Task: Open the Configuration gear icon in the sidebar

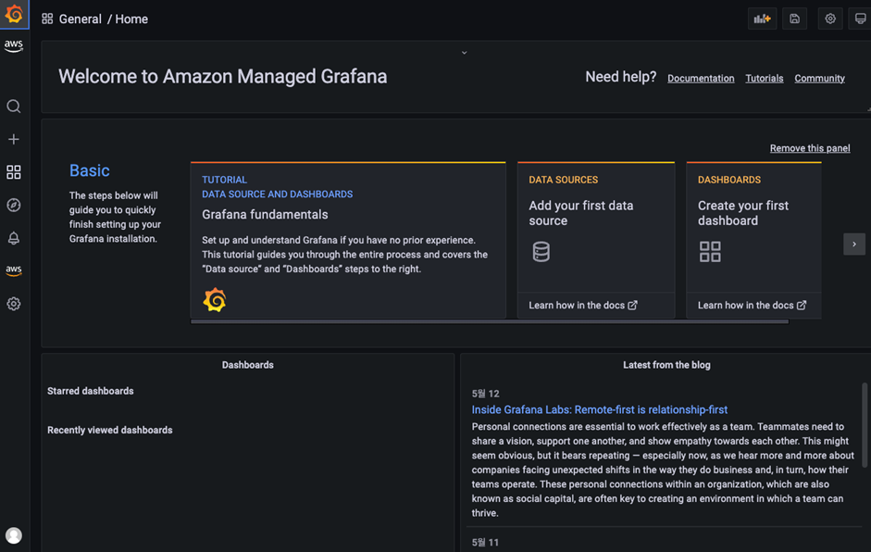Action: 14,304
